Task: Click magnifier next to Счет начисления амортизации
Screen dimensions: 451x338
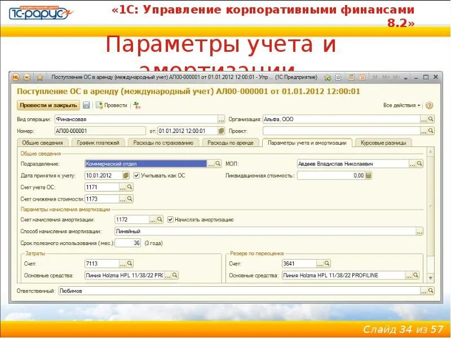Action: [x=160, y=219]
